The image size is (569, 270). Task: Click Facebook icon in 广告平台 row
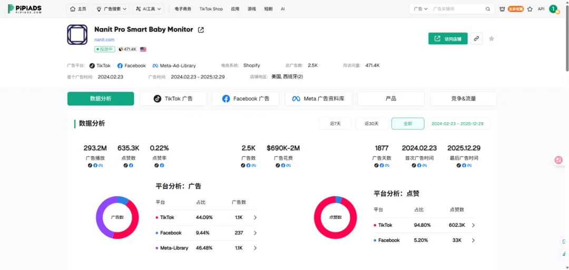pos(120,66)
